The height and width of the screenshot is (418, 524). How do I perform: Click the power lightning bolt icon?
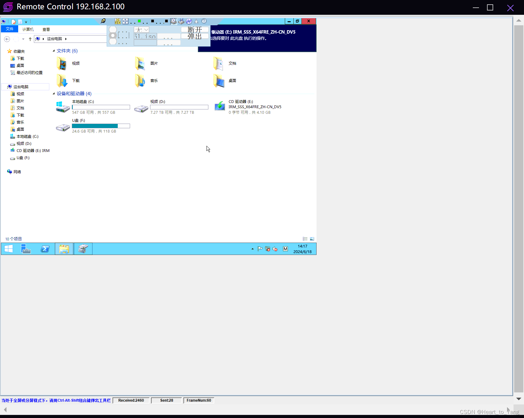click(x=196, y=21)
